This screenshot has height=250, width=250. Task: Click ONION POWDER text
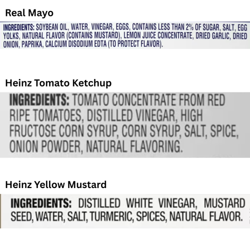point(45,146)
